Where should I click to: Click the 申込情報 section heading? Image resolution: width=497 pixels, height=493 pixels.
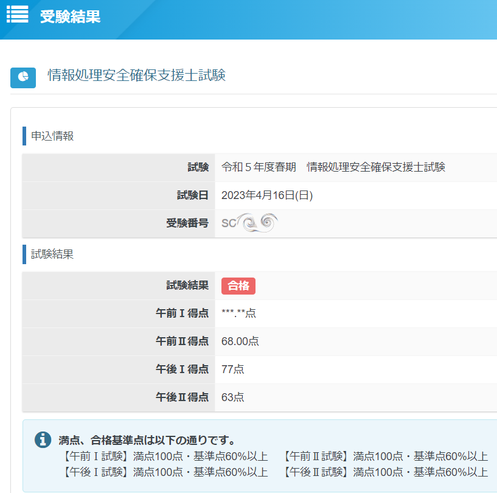tap(52, 136)
